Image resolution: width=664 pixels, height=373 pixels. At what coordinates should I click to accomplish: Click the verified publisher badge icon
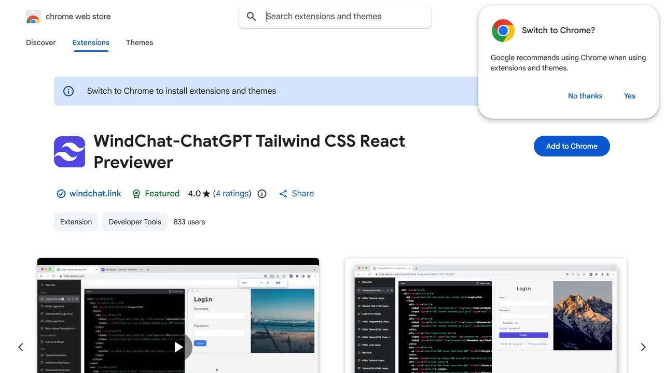(x=61, y=194)
